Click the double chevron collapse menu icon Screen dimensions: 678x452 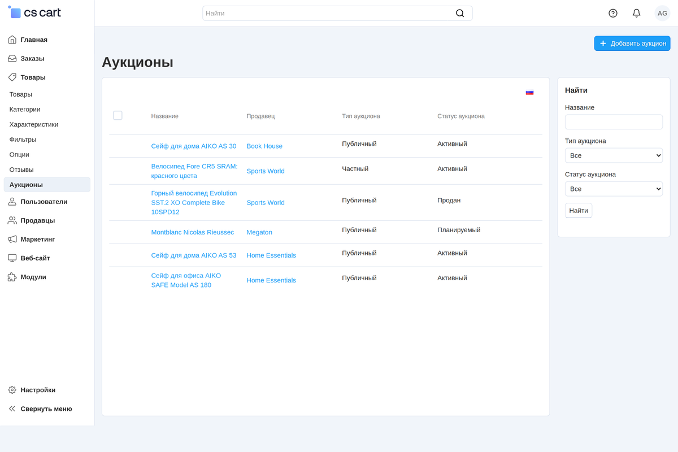pos(12,408)
